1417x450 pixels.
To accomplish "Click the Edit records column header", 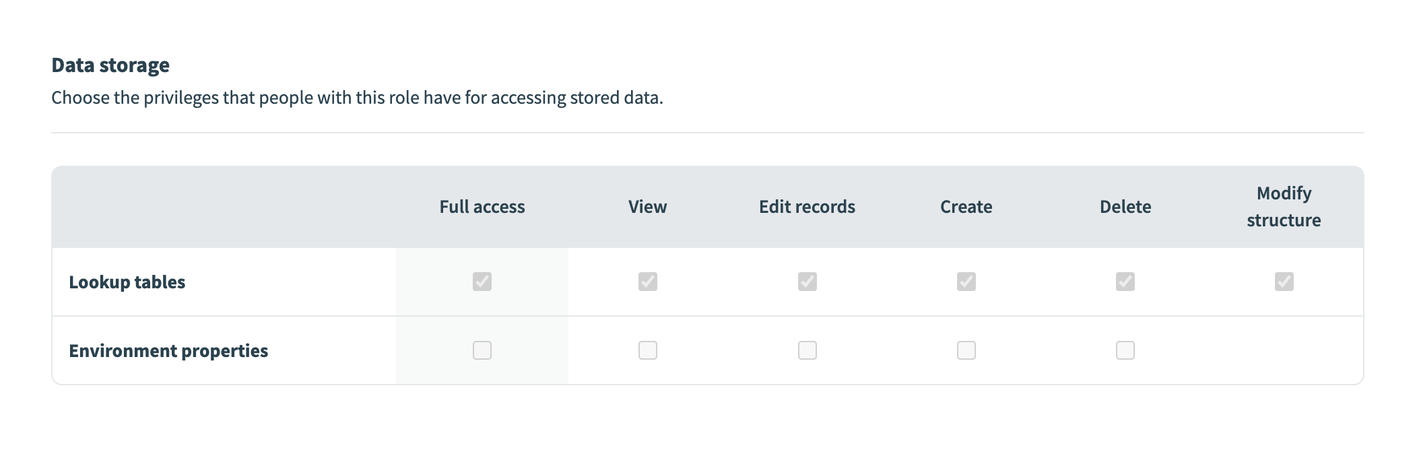I will pos(807,207).
